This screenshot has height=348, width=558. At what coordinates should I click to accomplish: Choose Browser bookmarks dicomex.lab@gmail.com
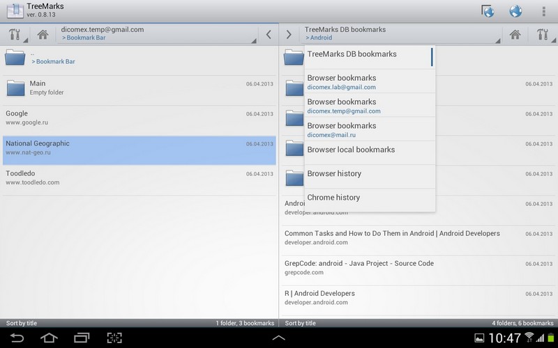click(370, 81)
